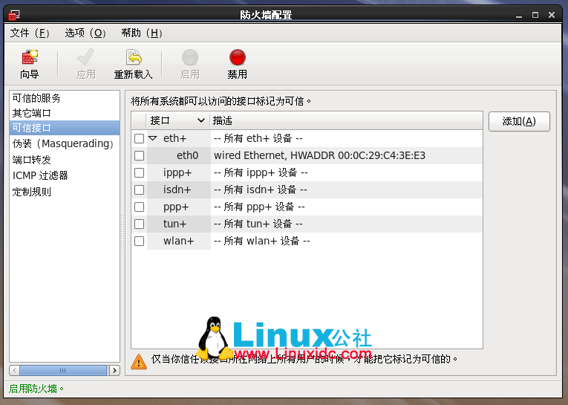Click the pane splitter handle beside sidebar
The image size is (568, 405).
pos(123,233)
